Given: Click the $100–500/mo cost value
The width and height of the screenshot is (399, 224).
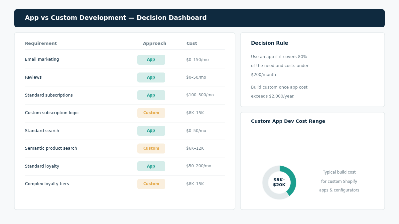Looking at the screenshot, I should pyautogui.click(x=200, y=95).
